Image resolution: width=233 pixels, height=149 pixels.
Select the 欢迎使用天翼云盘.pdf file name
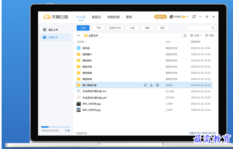[x=94, y=98]
